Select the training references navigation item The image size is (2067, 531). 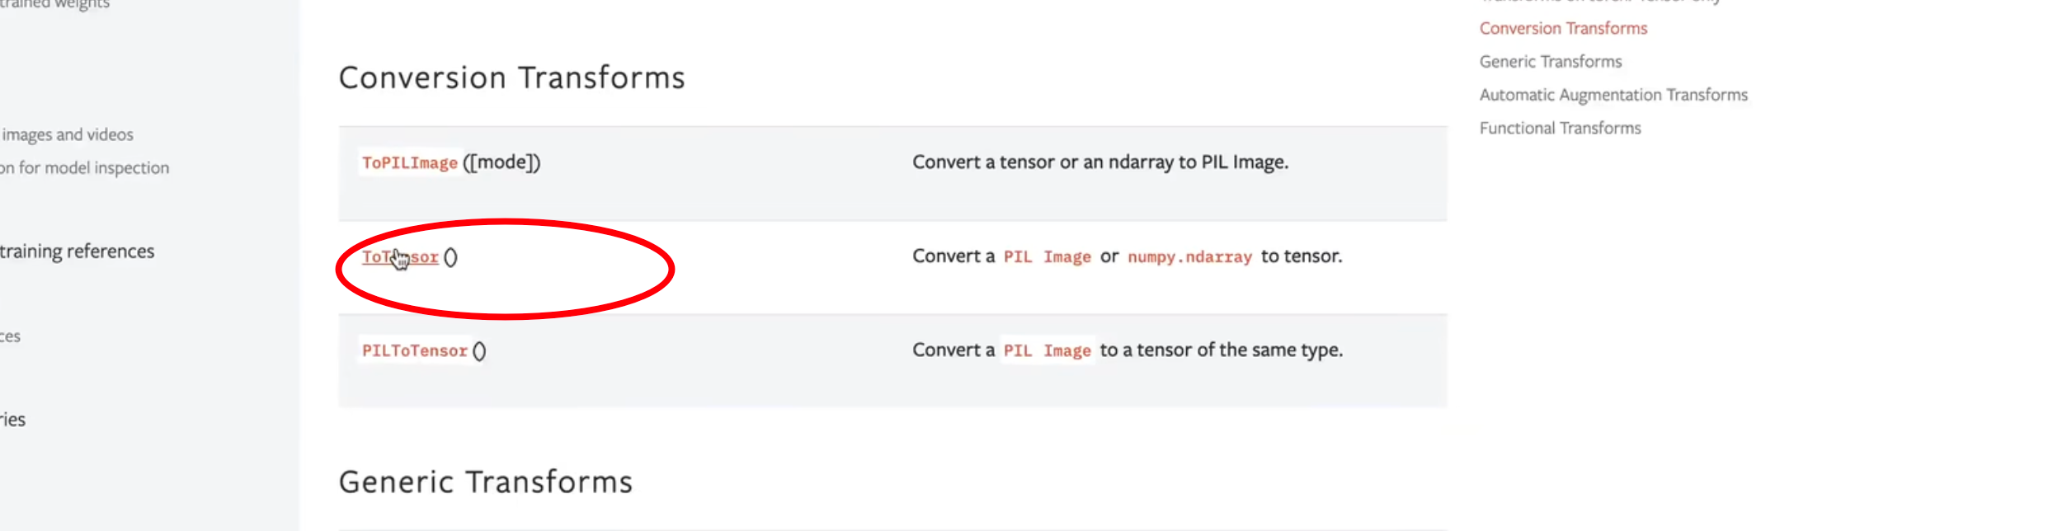(77, 251)
